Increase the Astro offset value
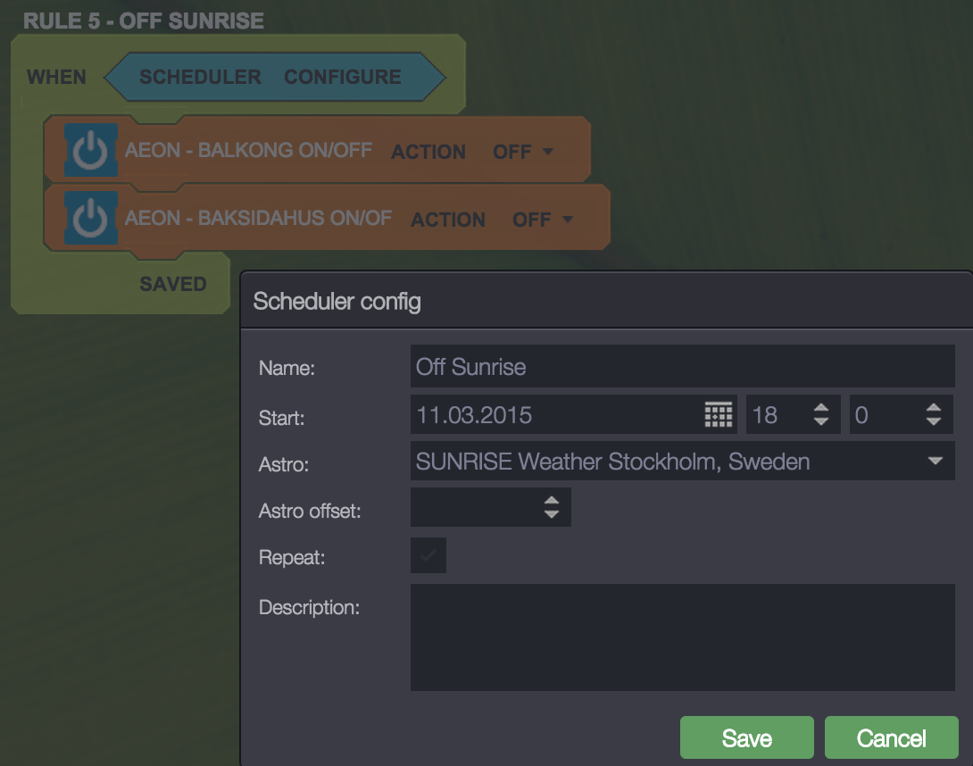973x766 pixels. point(552,501)
